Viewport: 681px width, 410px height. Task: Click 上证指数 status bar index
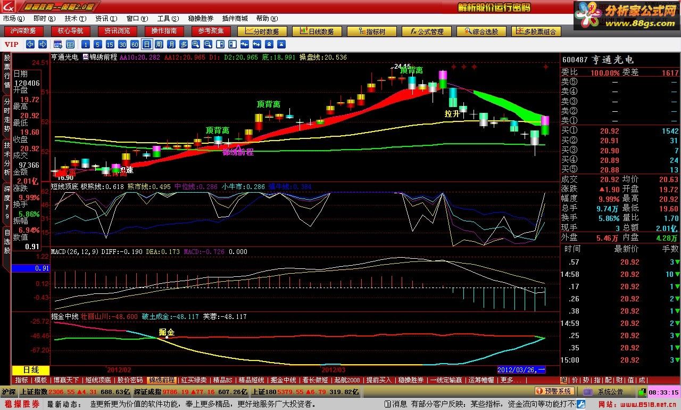(34, 392)
